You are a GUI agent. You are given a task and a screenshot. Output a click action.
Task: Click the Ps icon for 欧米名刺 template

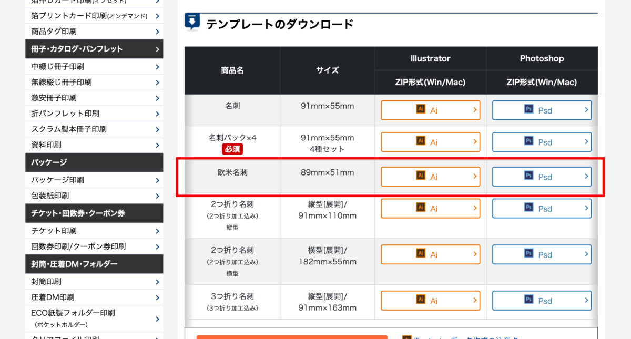529,176
